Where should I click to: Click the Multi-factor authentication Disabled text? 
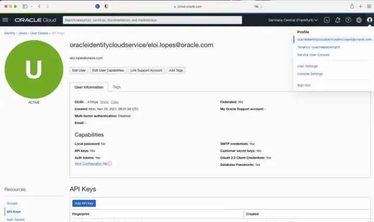[102, 116]
